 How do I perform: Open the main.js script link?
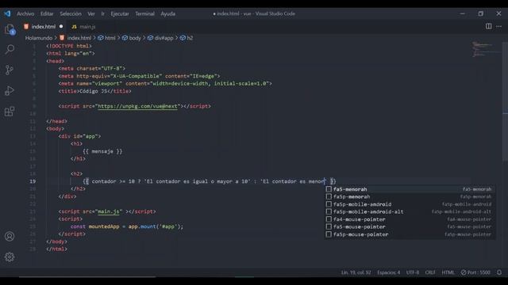click(108, 211)
